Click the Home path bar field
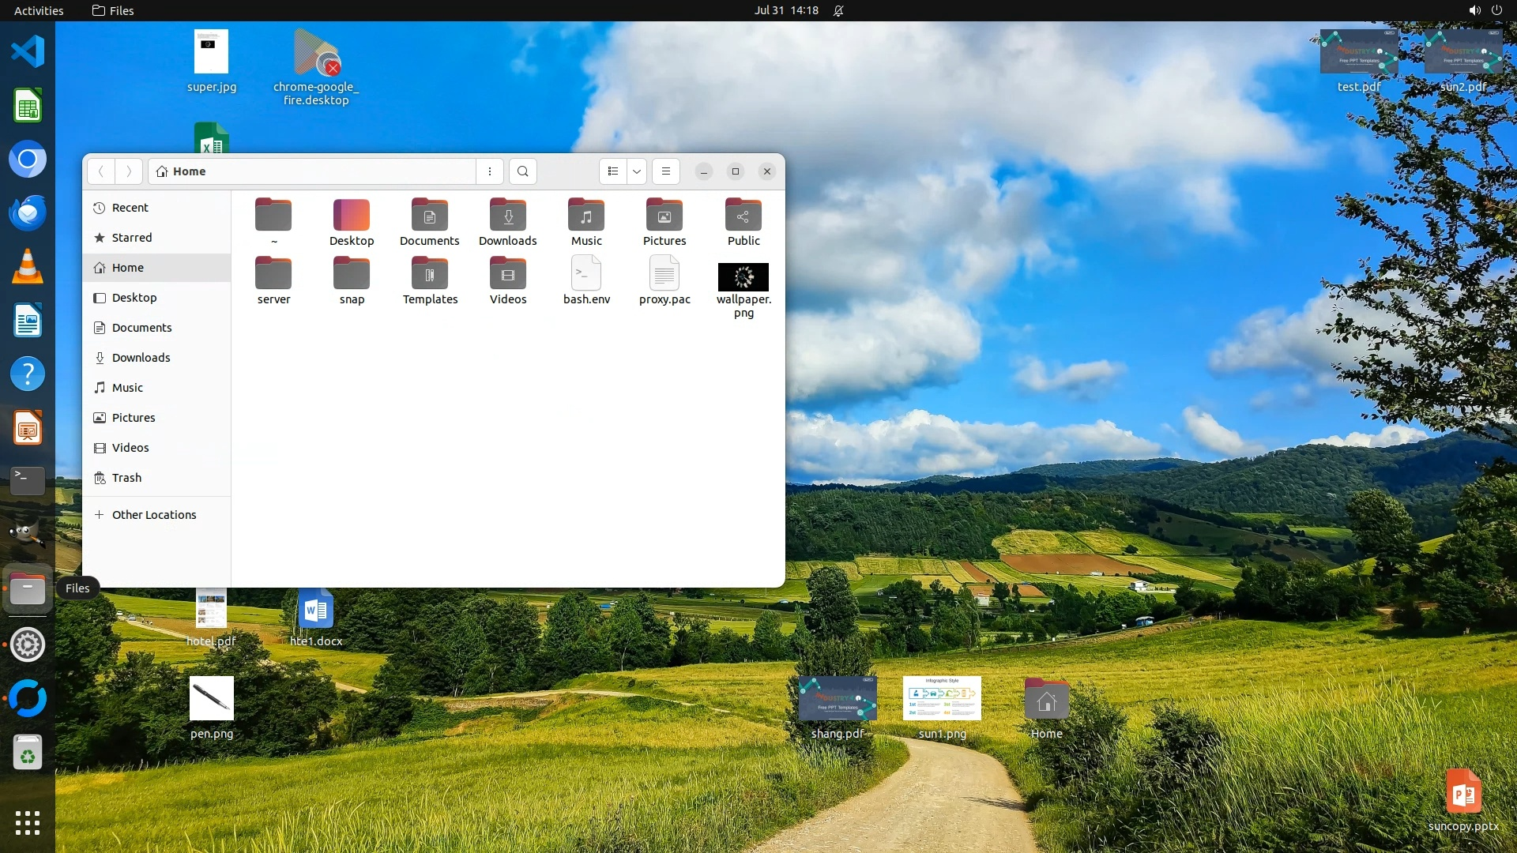The image size is (1517, 853). click(316, 171)
